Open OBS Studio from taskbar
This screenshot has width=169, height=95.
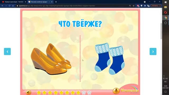tap(166, 23)
